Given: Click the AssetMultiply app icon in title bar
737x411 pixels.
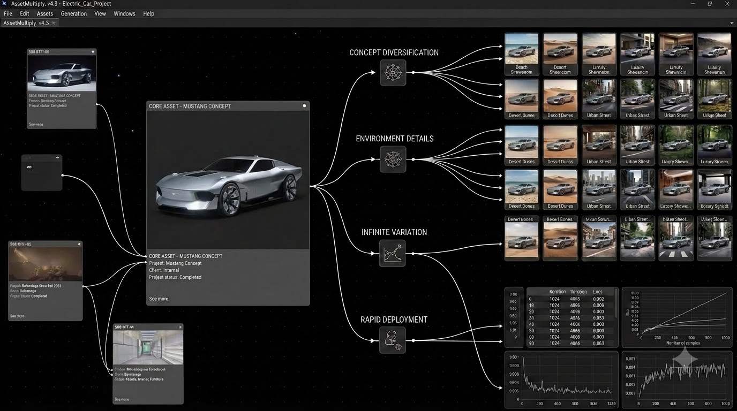Looking at the screenshot, I should tap(4, 4).
